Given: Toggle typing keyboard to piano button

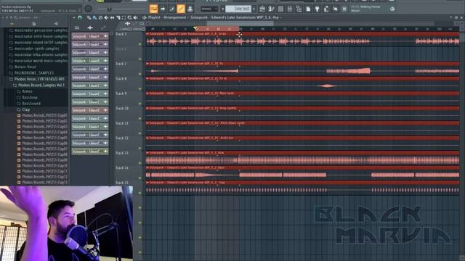Looking at the screenshot, I should pyautogui.click(x=153, y=9).
